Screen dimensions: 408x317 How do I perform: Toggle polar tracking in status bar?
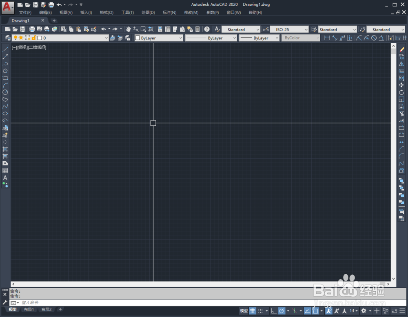click(x=282, y=311)
